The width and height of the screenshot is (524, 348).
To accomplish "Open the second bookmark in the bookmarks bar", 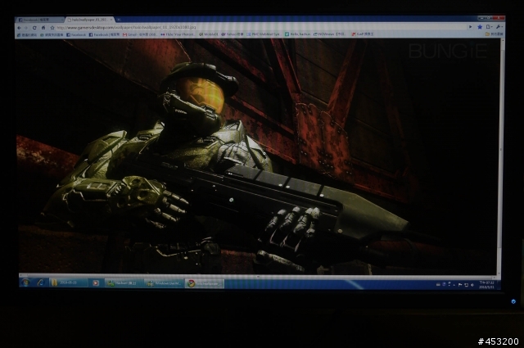I will tap(52, 34).
